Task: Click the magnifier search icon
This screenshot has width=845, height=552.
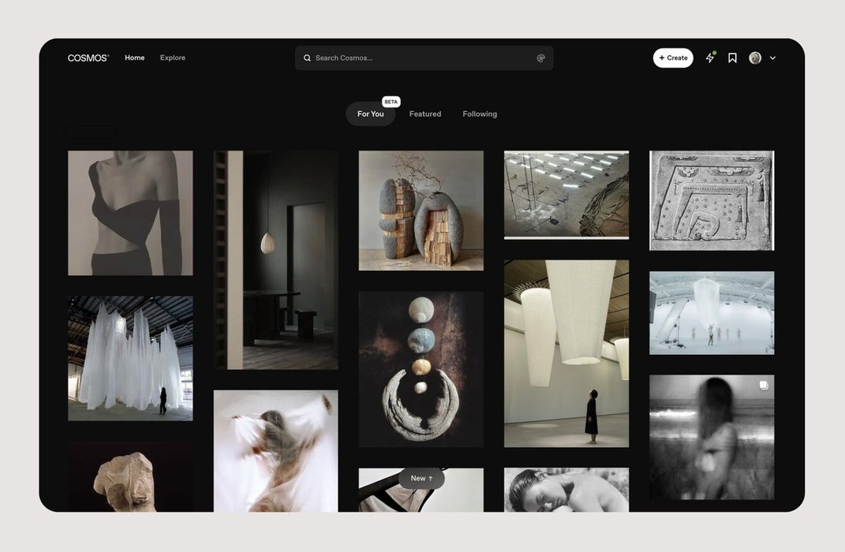Action: (308, 58)
